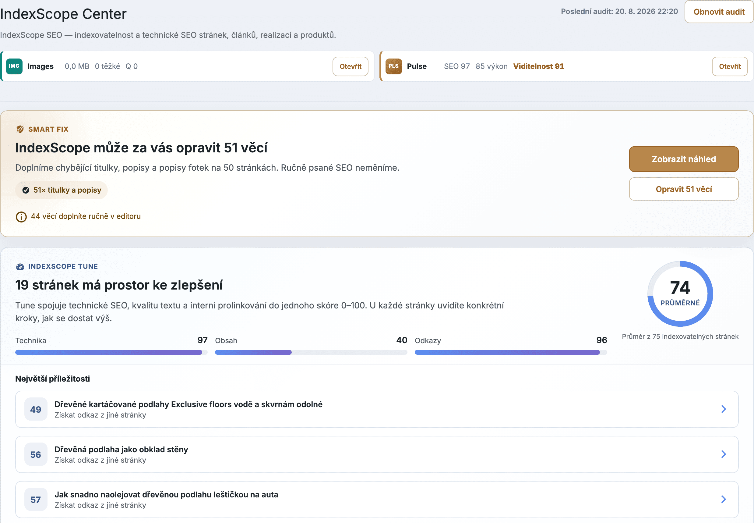Click the Obnovit audit button
This screenshot has height=523, width=754.
(719, 12)
